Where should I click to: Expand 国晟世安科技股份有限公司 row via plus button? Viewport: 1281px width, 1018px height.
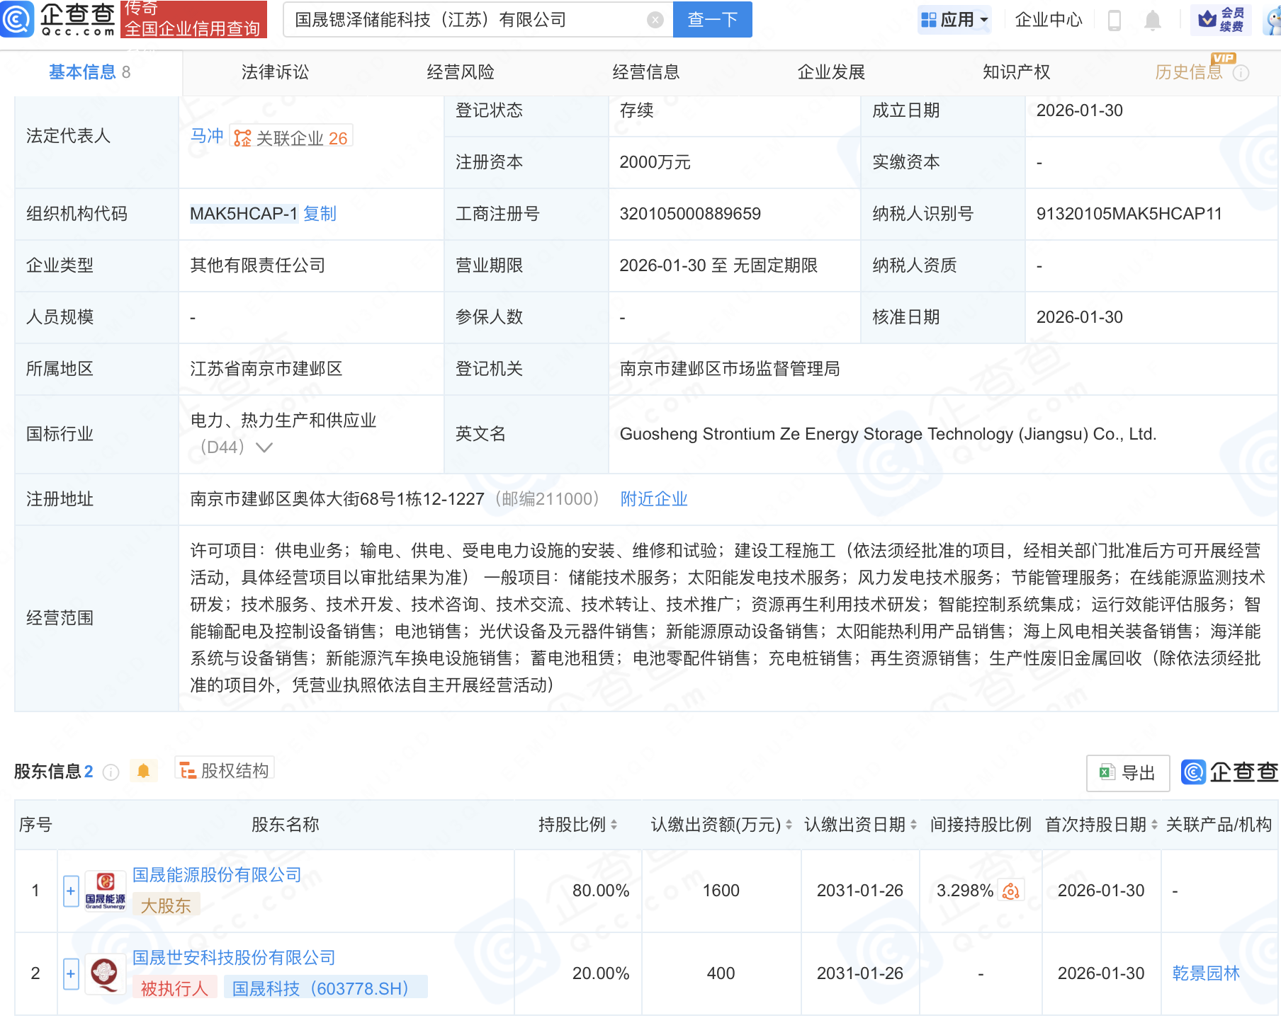(x=70, y=973)
